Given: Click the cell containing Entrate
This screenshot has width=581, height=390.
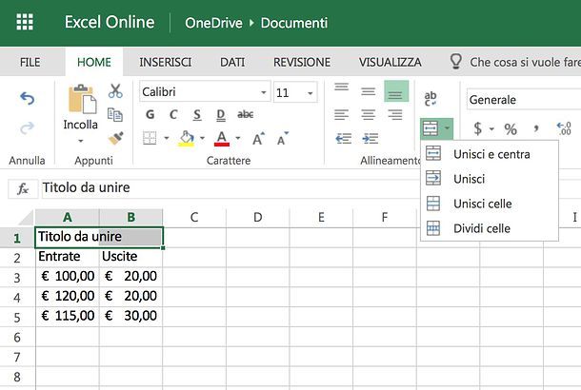Looking at the screenshot, I should pos(67,257).
